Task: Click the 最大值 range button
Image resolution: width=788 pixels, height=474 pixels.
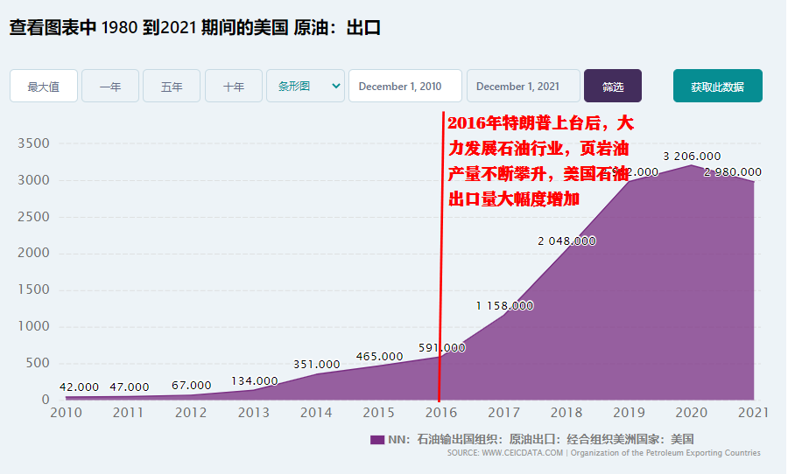Action: [x=44, y=87]
